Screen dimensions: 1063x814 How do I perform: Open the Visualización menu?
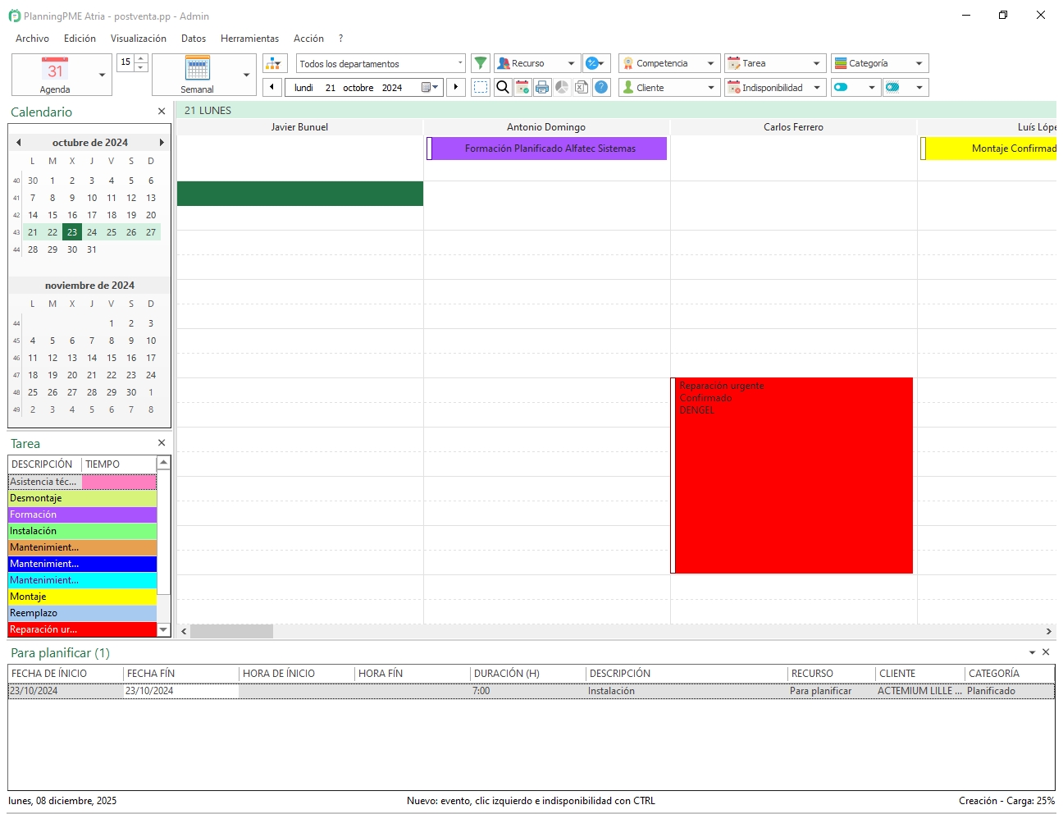tap(139, 38)
